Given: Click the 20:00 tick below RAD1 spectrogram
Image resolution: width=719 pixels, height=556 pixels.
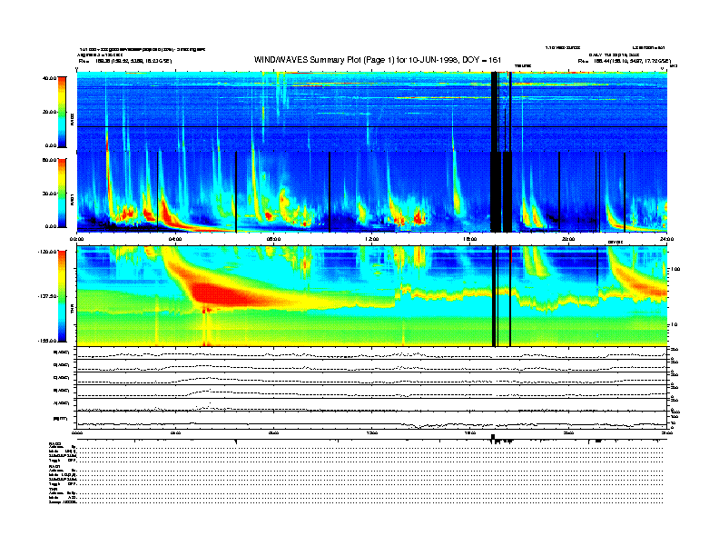Looking at the screenshot, I should [x=568, y=239].
